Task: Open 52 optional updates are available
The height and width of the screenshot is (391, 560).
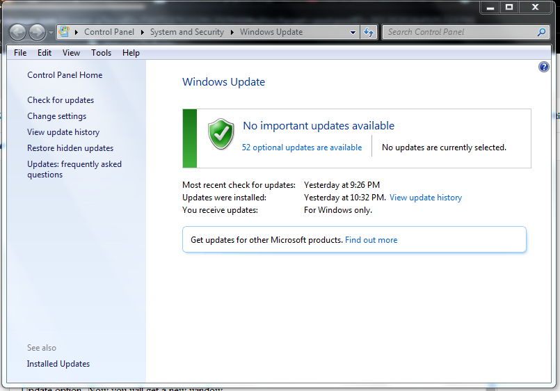Action: [302, 147]
